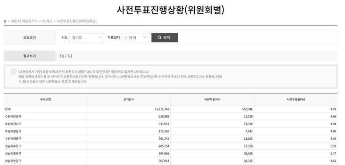Click the 조회조건 label cell

(30, 38)
